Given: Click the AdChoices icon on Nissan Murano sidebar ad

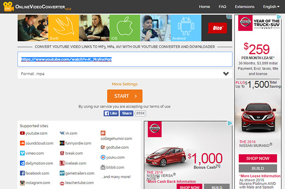Looking at the screenshot, I should pos(279,17).
